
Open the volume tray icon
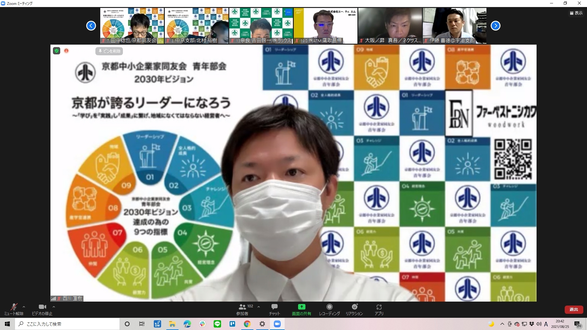coord(539,324)
